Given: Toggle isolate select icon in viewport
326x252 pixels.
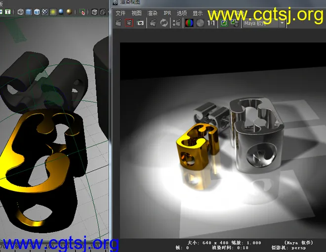Looking at the screenshot, I should (82, 12).
